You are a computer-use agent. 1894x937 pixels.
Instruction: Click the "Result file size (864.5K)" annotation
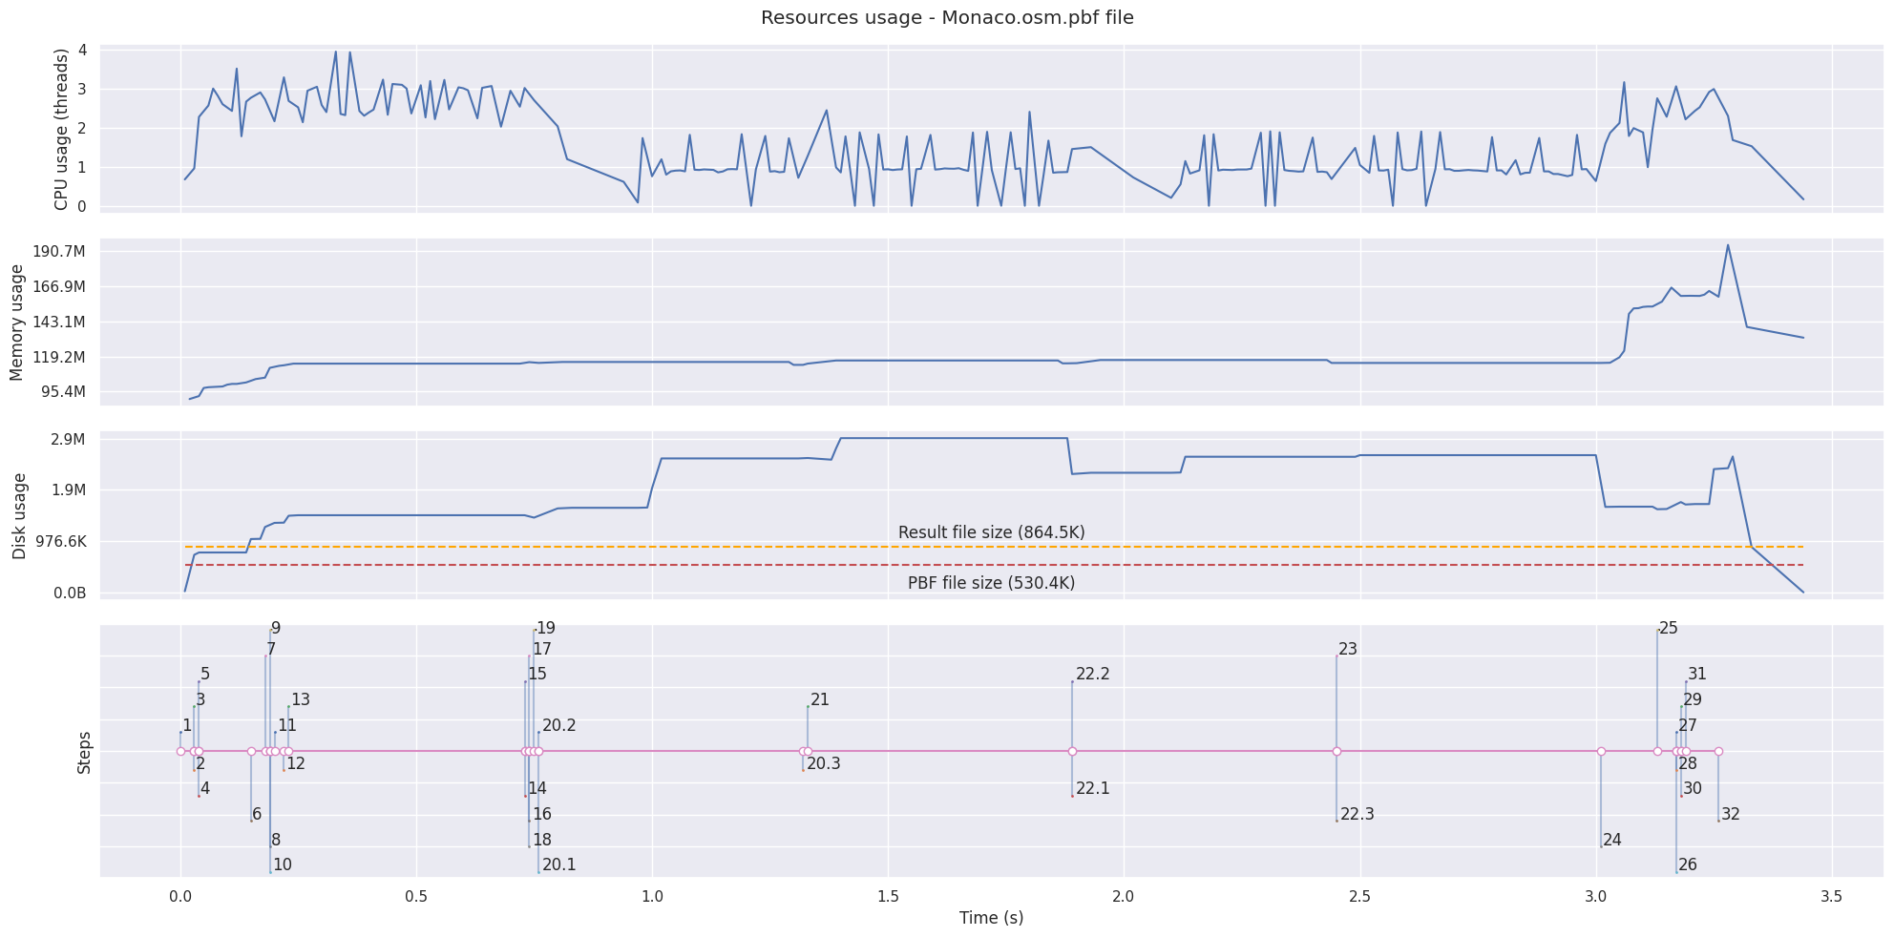991,532
